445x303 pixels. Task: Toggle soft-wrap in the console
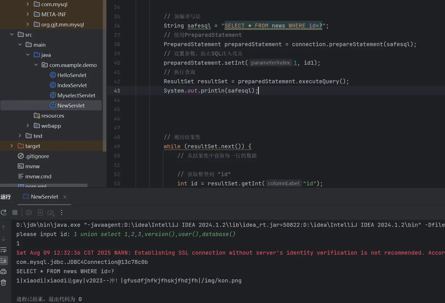click(x=3, y=250)
